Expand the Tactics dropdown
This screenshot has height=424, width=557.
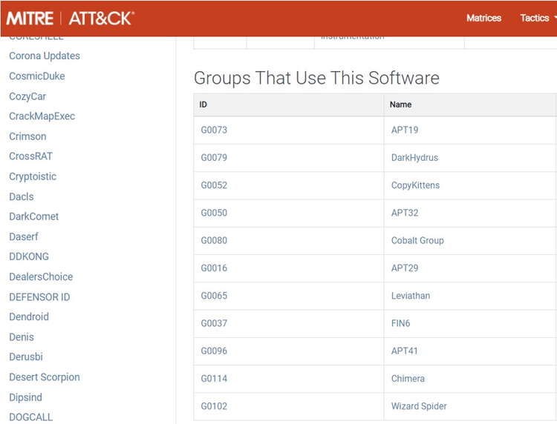coord(538,19)
